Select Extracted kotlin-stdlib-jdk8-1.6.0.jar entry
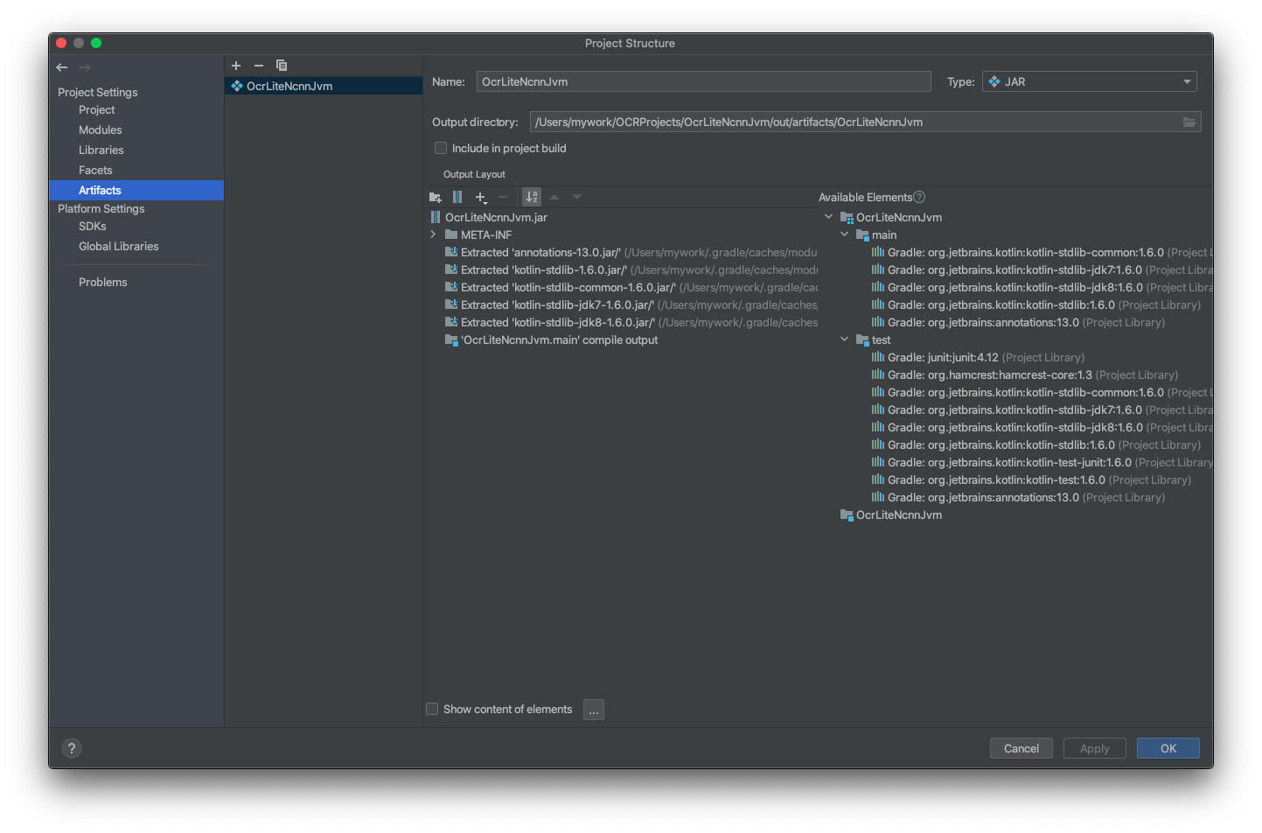 coord(631,323)
